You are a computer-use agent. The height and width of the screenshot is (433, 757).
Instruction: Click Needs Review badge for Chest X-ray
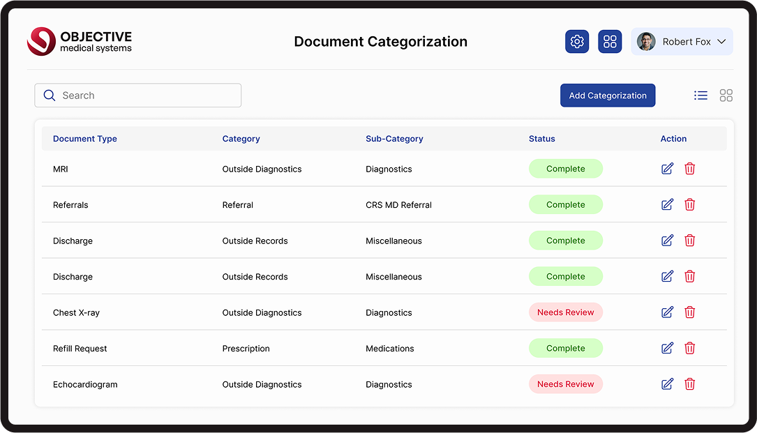pos(565,312)
